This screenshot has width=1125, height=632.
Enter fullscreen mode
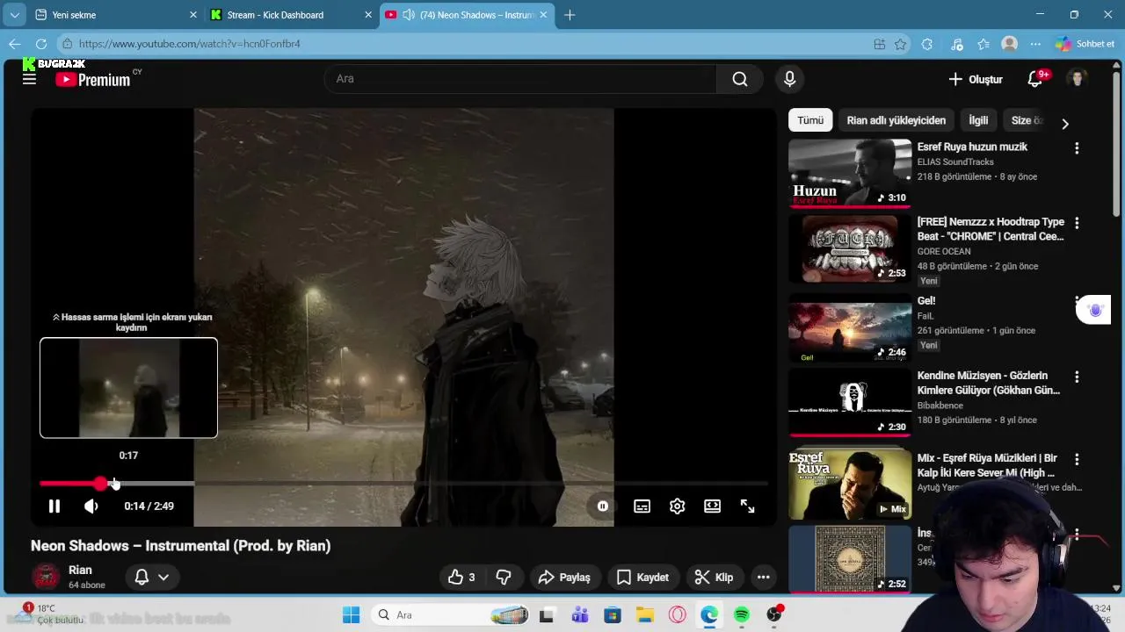pos(747,506)
